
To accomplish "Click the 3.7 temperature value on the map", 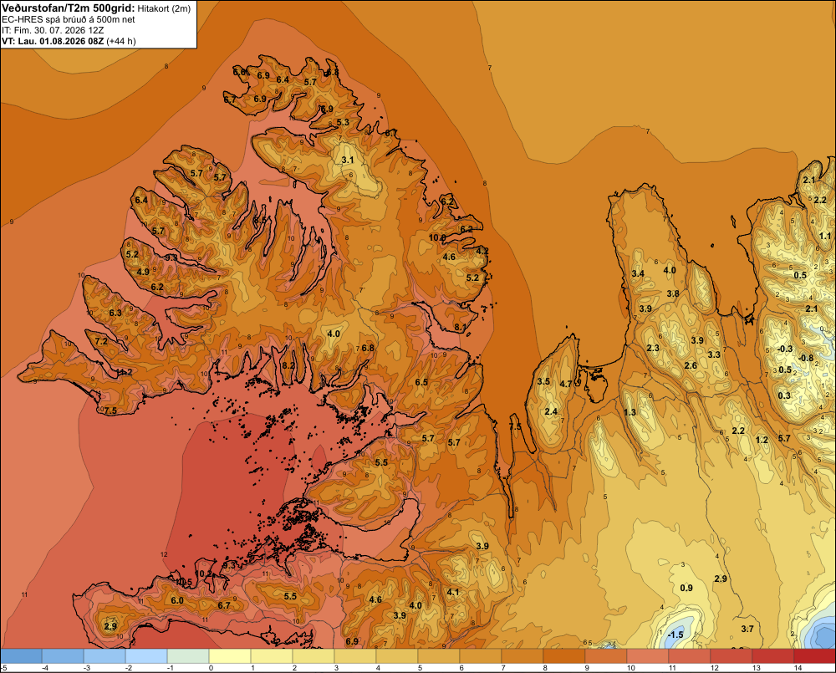I will (747, 629).
